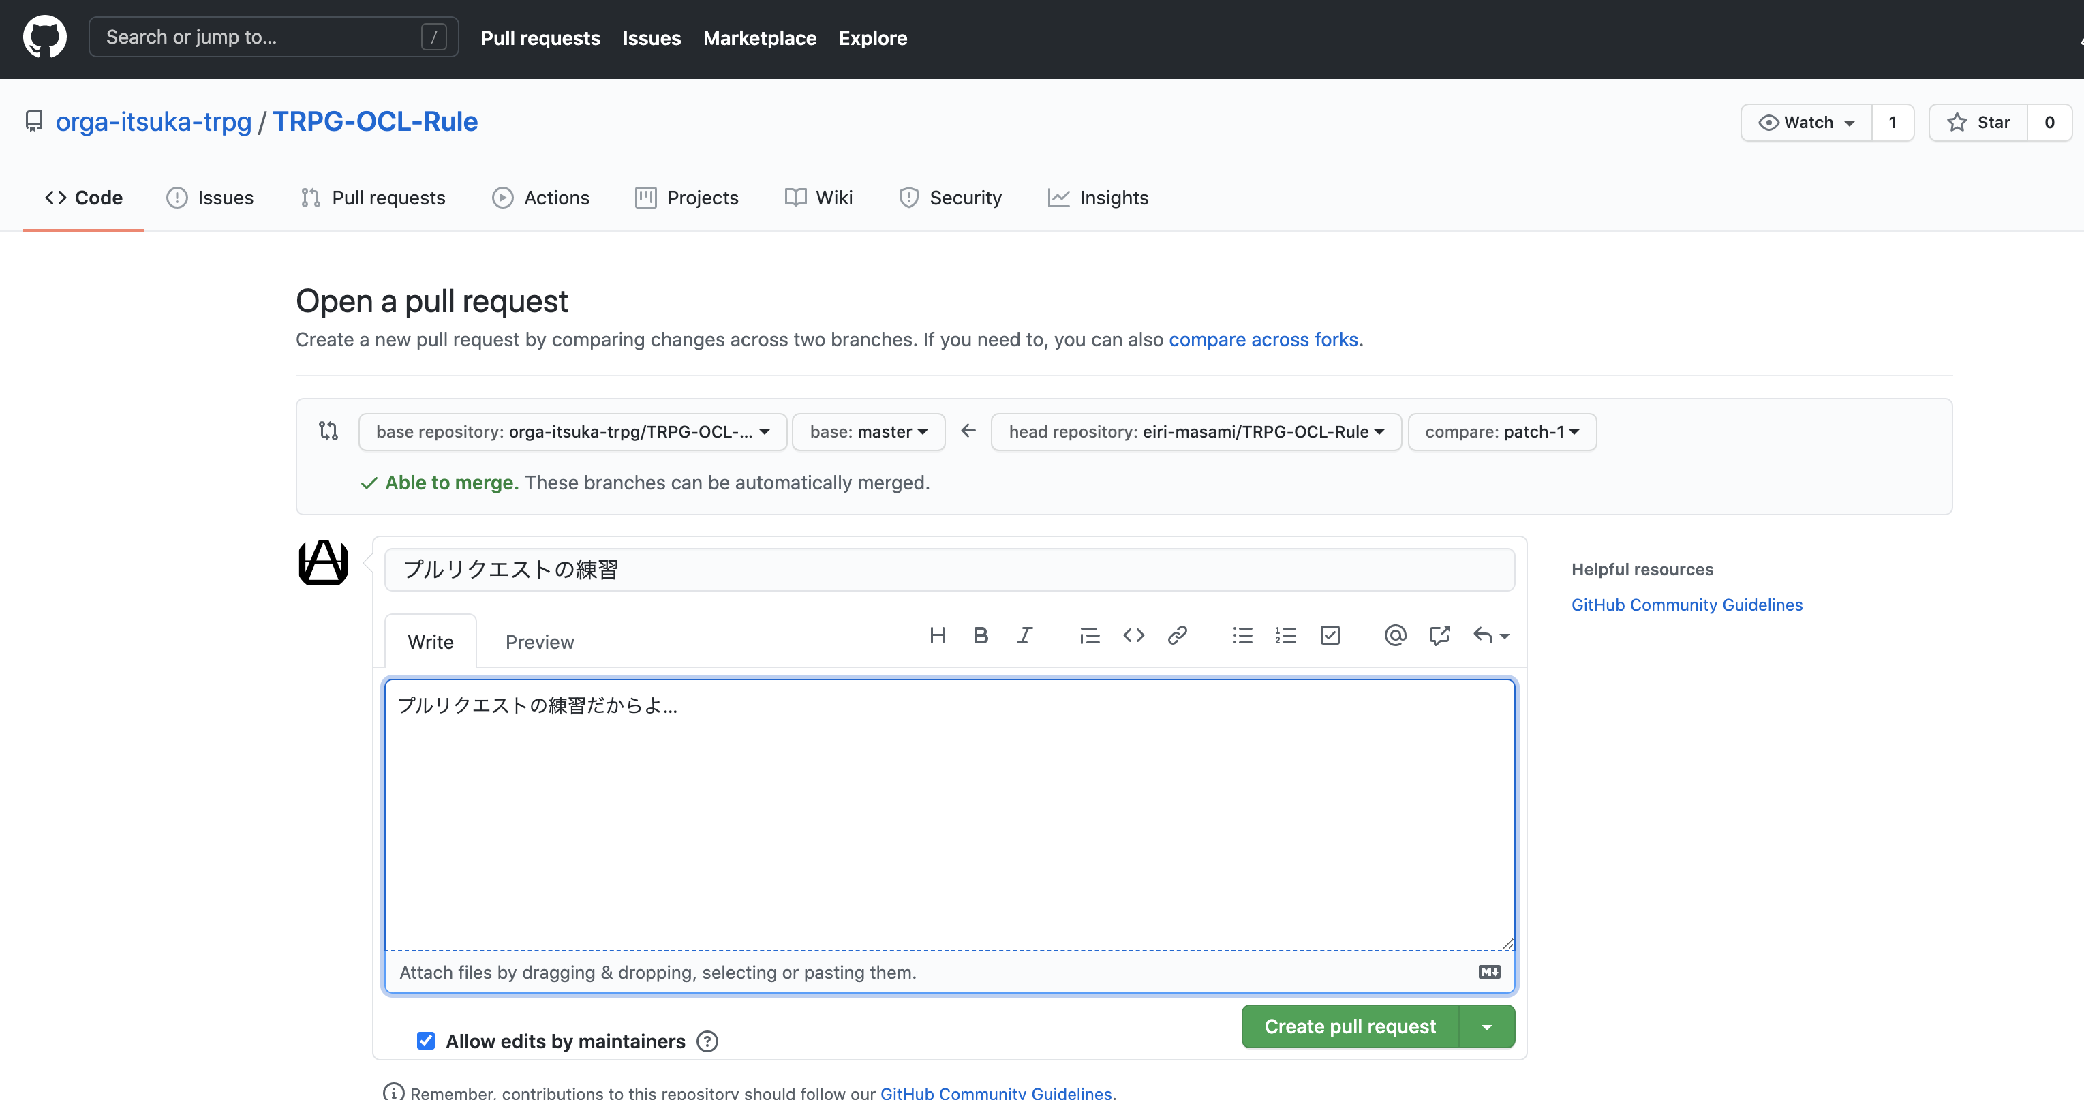Click the bold formatting icon
Screen dimensions: 2084x1100
coord(981,636)
